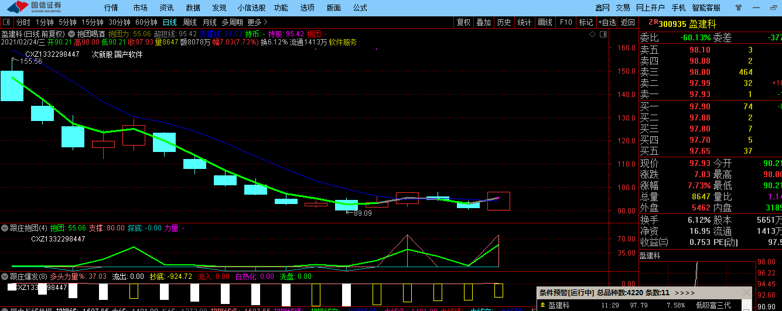Expand the alert panel >>>> arrows
The height and width of the screenshot is (311, 782).
pos(685,292)
